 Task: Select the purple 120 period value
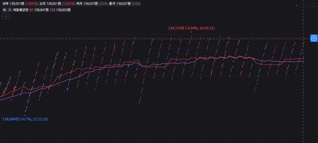click(x=52, y=10)
